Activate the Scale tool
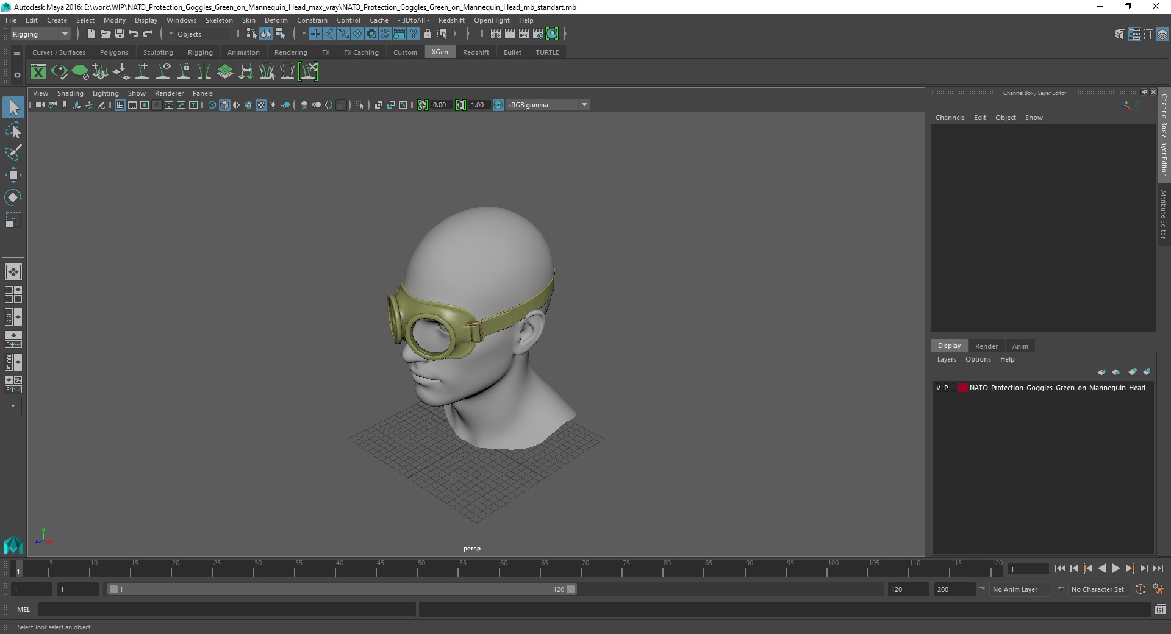This screenshot has width=1171, height=634. click(13, 220)
